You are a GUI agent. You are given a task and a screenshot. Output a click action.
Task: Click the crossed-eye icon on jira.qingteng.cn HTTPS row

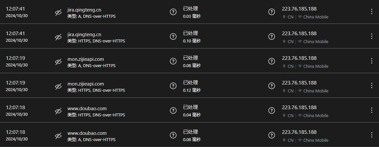pyautogui.click(x=58, y=37)
